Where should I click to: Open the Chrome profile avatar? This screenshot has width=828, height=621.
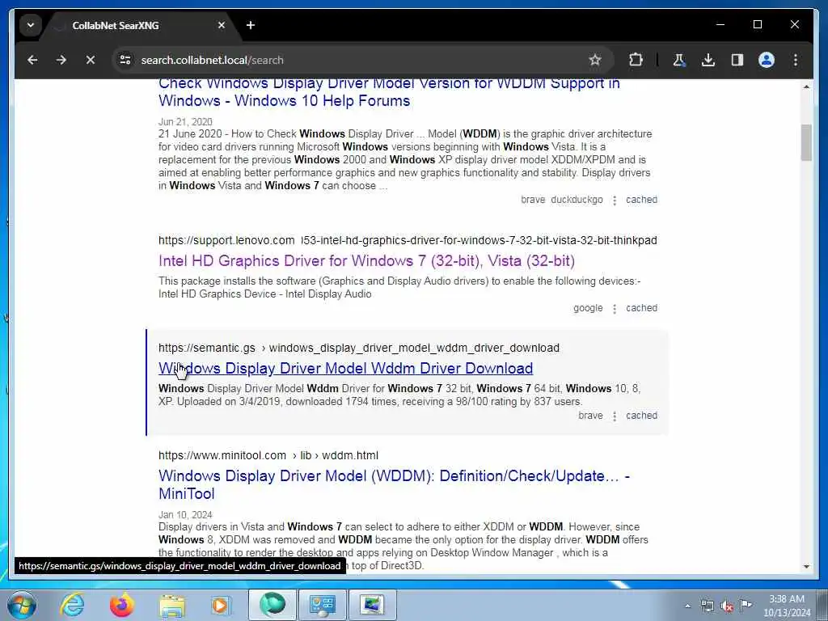[x=767, y=60]
